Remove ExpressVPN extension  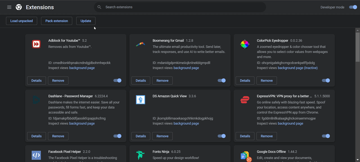tap(267, 136)
